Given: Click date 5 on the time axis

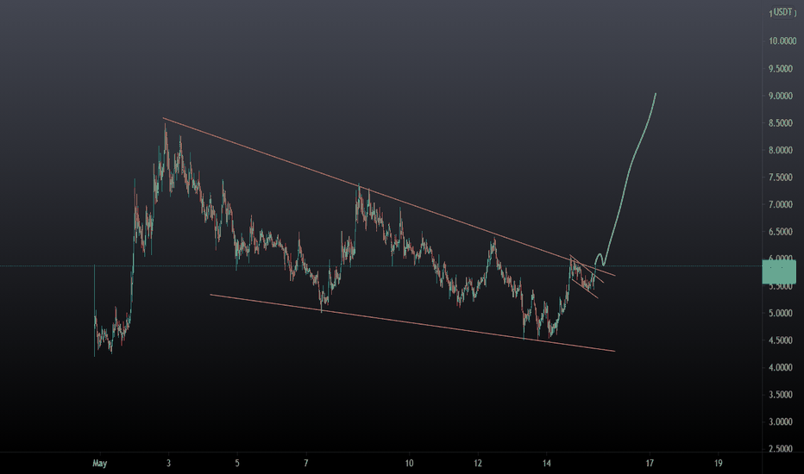Looking at the screenshot, I should point(237,464).
